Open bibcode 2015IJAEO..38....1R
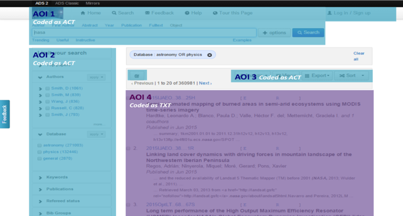Viewport: 403px width, 216px height. tap(170, 148)
